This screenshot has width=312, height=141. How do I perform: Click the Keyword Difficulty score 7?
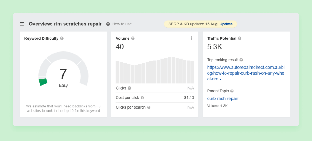tap(63, 75)
